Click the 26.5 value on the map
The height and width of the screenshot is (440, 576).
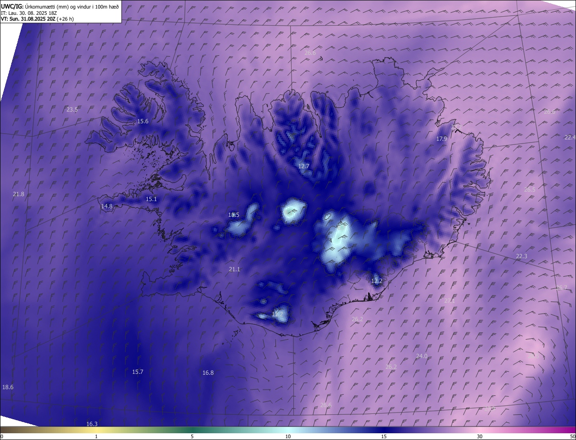[x=530, y=190]
